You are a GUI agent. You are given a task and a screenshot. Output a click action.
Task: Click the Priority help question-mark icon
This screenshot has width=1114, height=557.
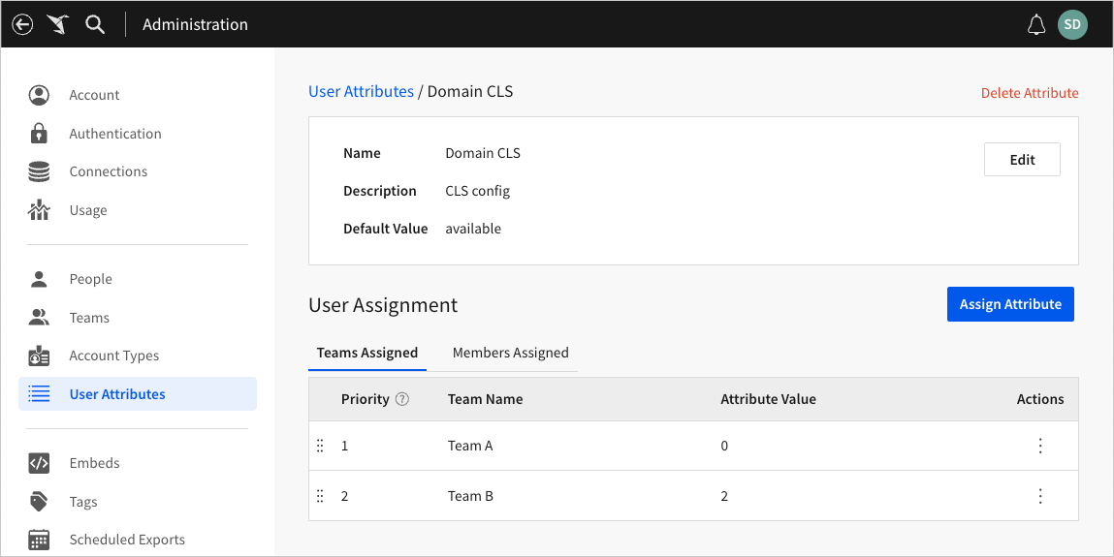point(402,399)
